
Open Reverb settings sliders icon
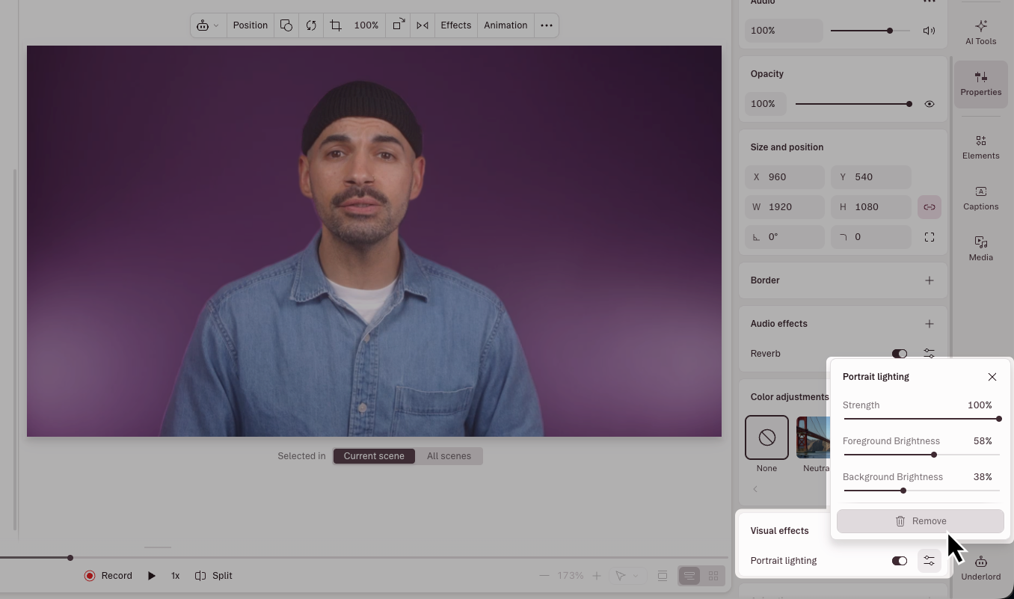click(x=930, y=354)
